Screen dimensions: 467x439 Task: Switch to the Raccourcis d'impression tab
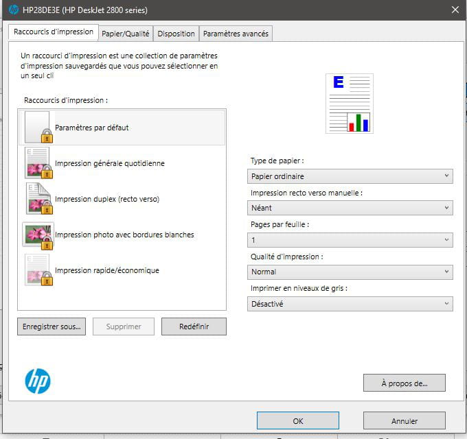(54, 32)
